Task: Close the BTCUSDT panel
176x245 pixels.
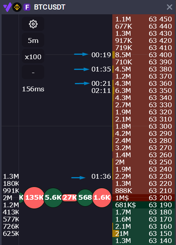Action: (169, 7)
